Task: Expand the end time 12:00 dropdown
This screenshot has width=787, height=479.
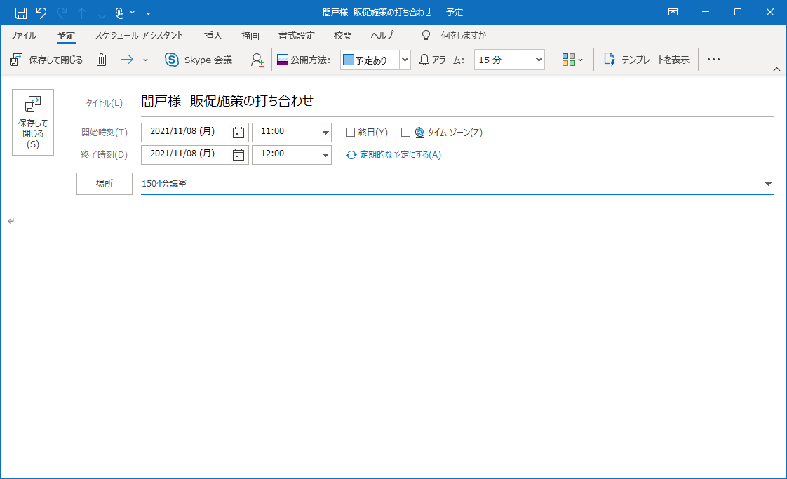Action: 324,154
